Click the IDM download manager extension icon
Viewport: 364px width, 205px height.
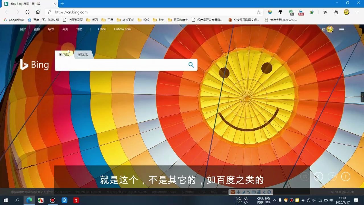pos(312,12)
